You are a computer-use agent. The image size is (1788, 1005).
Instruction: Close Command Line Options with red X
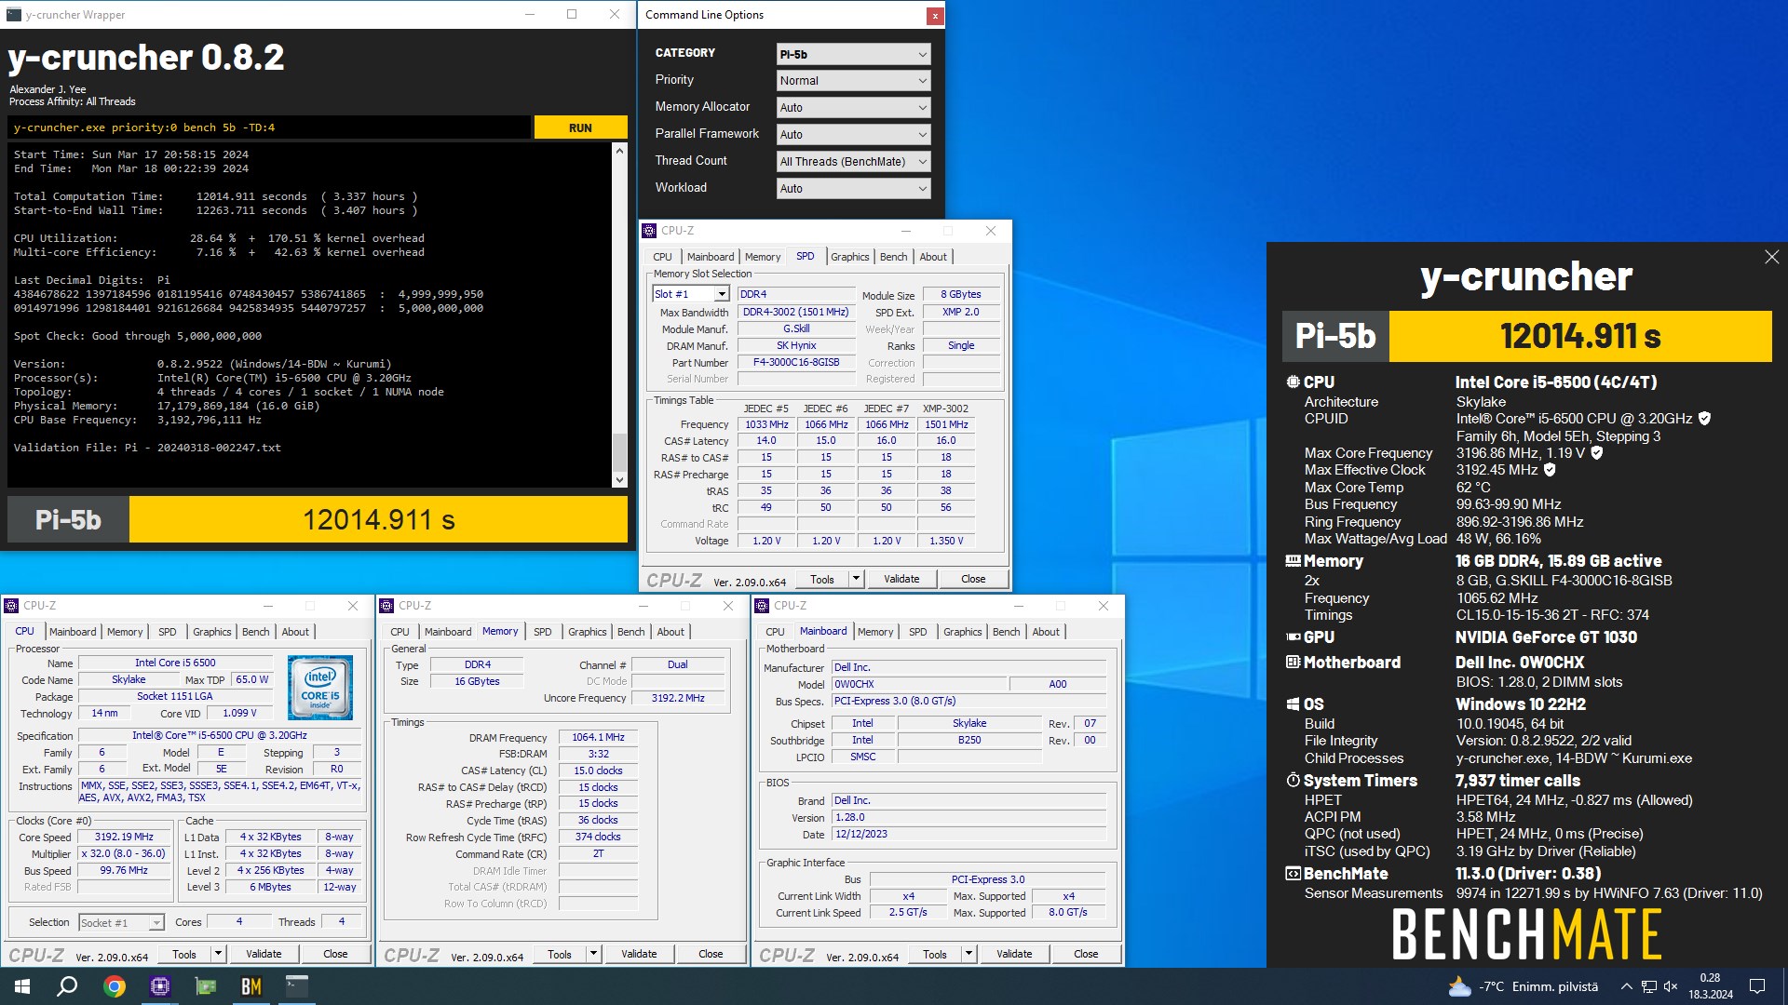click(x=934, y=16)
